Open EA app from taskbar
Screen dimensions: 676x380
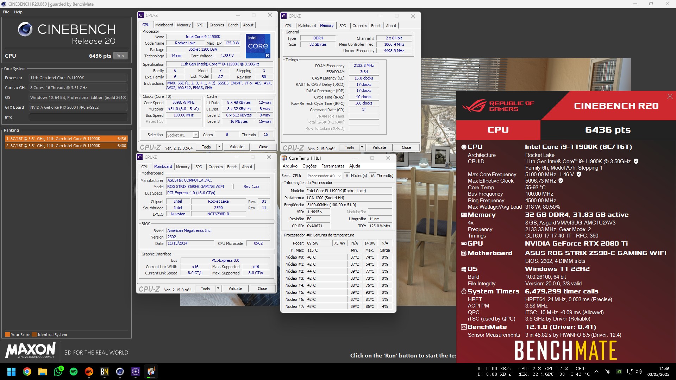[x=89, y=372]
